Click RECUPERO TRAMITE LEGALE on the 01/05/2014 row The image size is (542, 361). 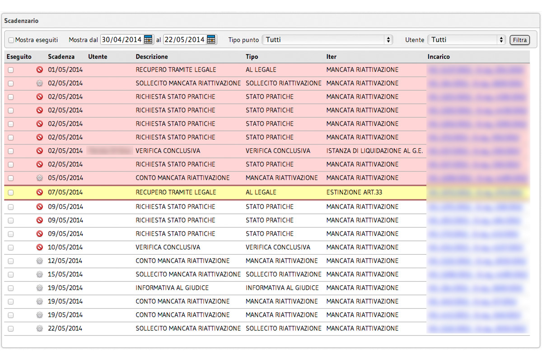click(x=176, y=70)
